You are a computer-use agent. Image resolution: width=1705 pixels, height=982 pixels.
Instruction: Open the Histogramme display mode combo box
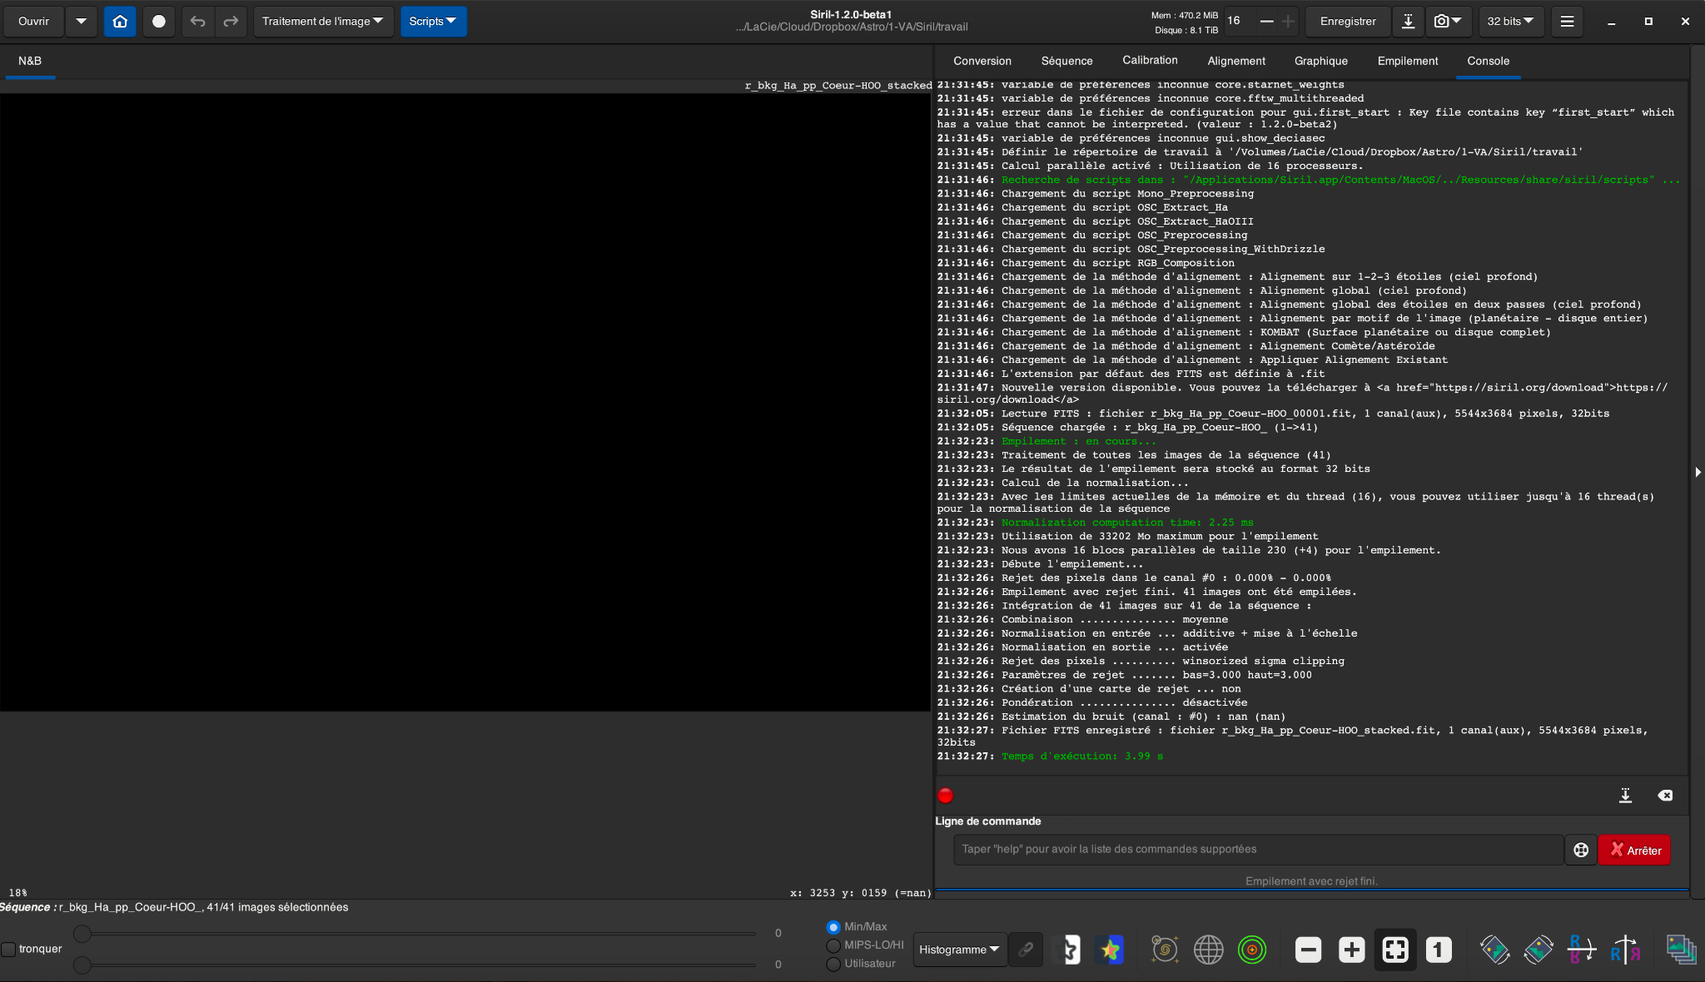(959, 950)
